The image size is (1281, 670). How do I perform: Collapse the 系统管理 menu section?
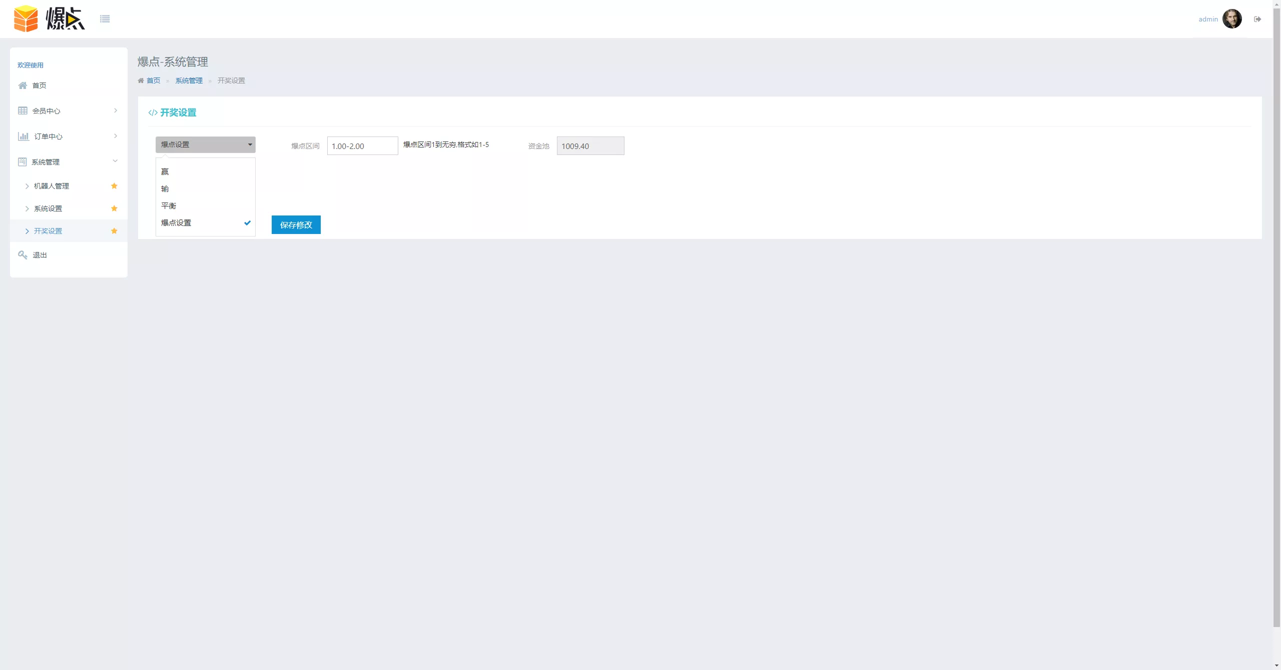115,161
